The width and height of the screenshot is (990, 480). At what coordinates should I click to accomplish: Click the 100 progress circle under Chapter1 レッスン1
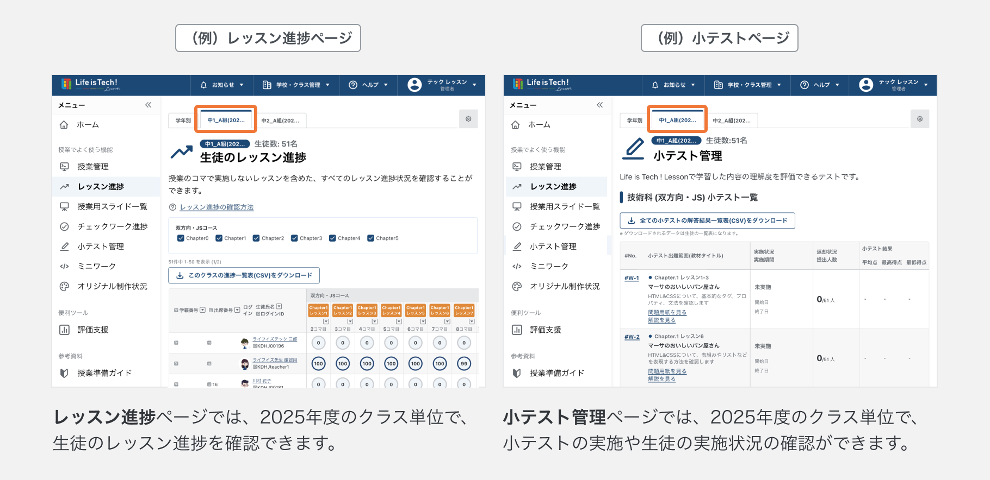click(x=318, y=364)
